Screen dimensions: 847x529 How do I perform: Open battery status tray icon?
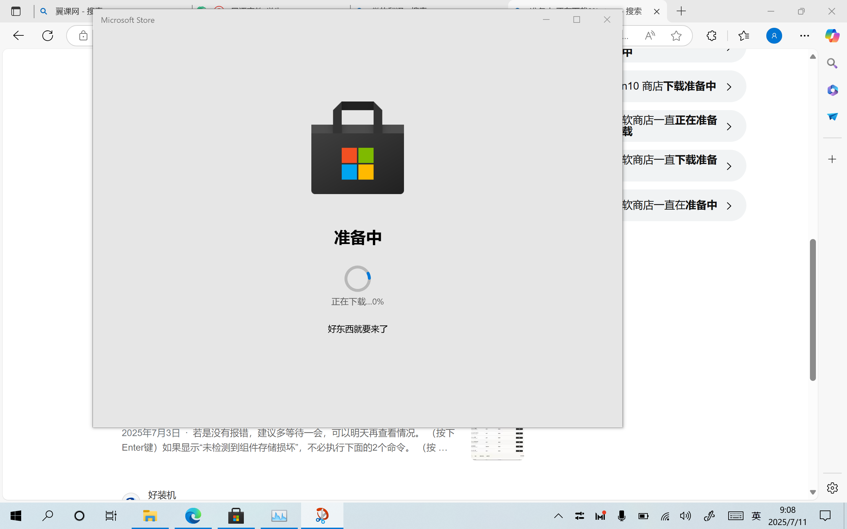(643, 516)
